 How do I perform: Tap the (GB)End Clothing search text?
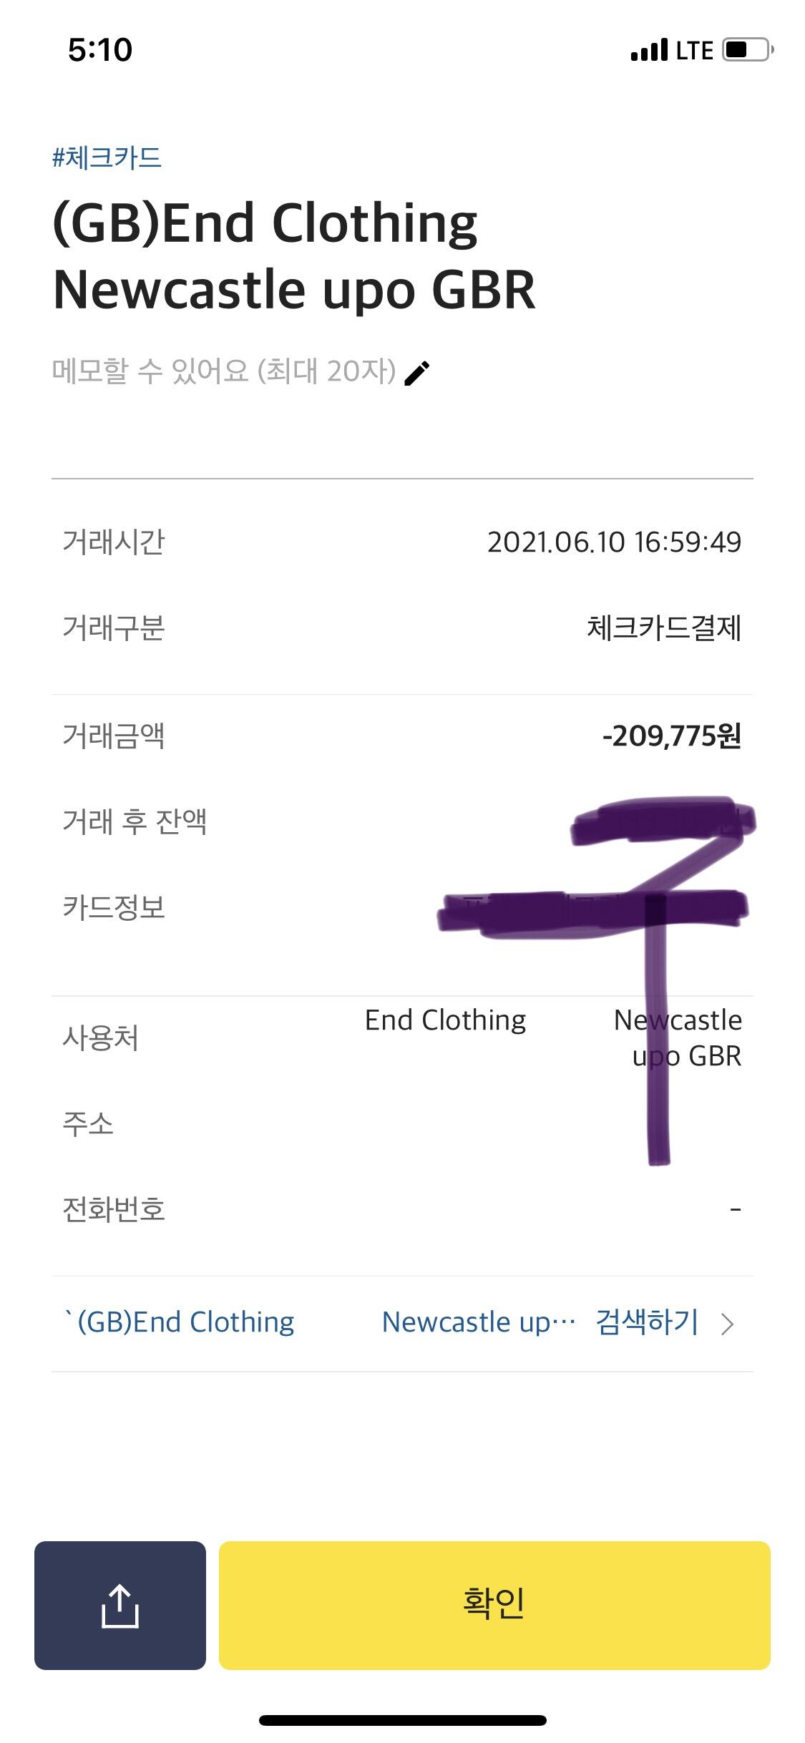pyautogui.click(x=180, y=1322)
